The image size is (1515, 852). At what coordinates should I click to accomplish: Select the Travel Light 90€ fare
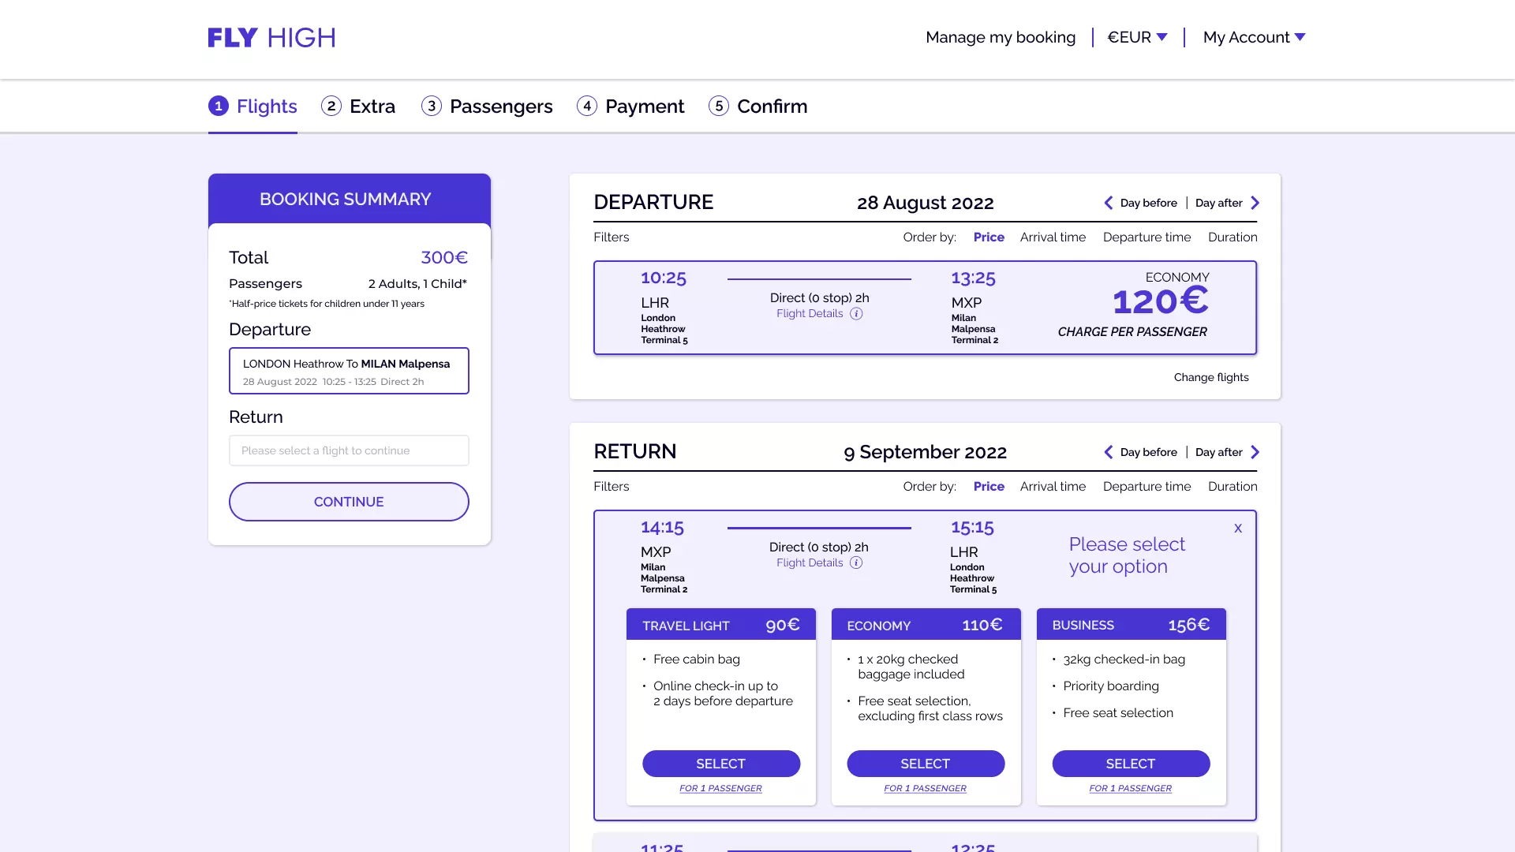coord(720,764)
